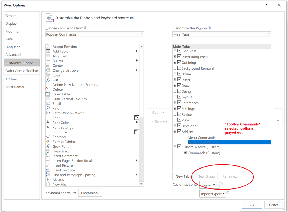Uncheck the Custom Macros (Custom) checkbox

point(179,147)
